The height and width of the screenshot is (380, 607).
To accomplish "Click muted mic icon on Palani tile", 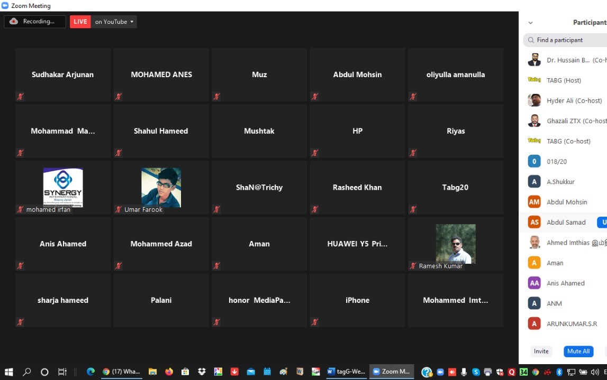I will click(x=119, y=322).
